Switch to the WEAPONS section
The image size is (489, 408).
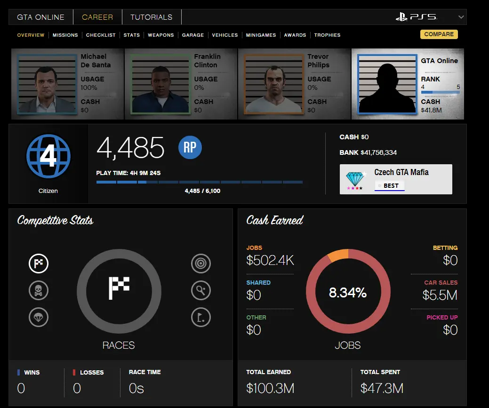[x=161, y=35]
